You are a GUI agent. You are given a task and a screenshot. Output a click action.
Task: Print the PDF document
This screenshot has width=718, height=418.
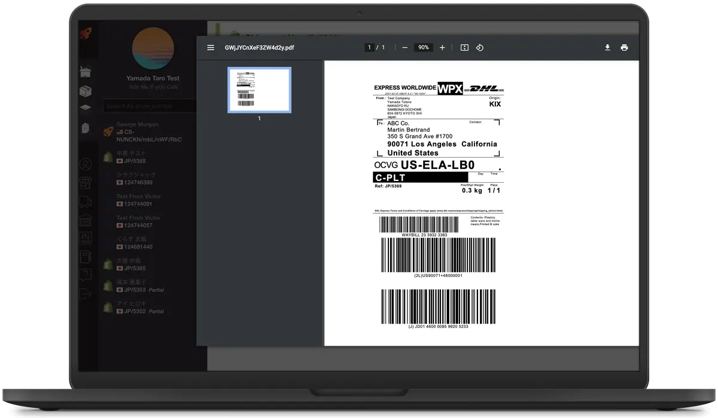(624, 47)
